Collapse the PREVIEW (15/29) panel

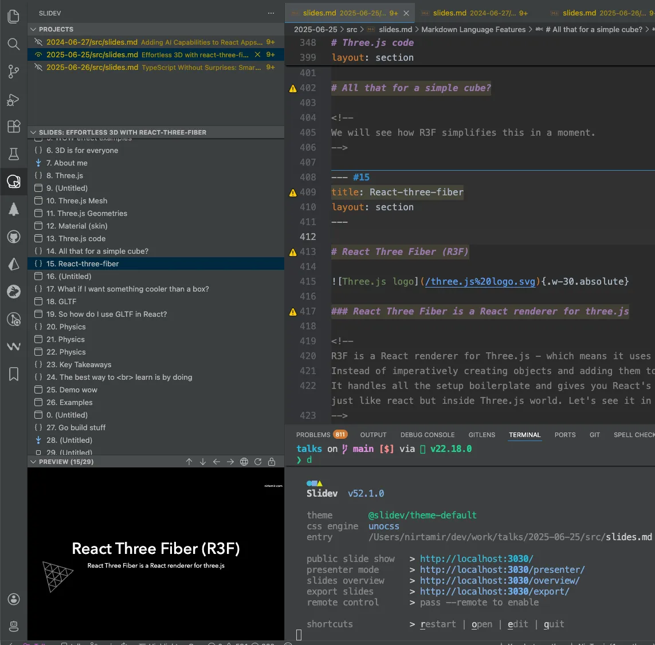pyautogui.click(x=33, y=461)
